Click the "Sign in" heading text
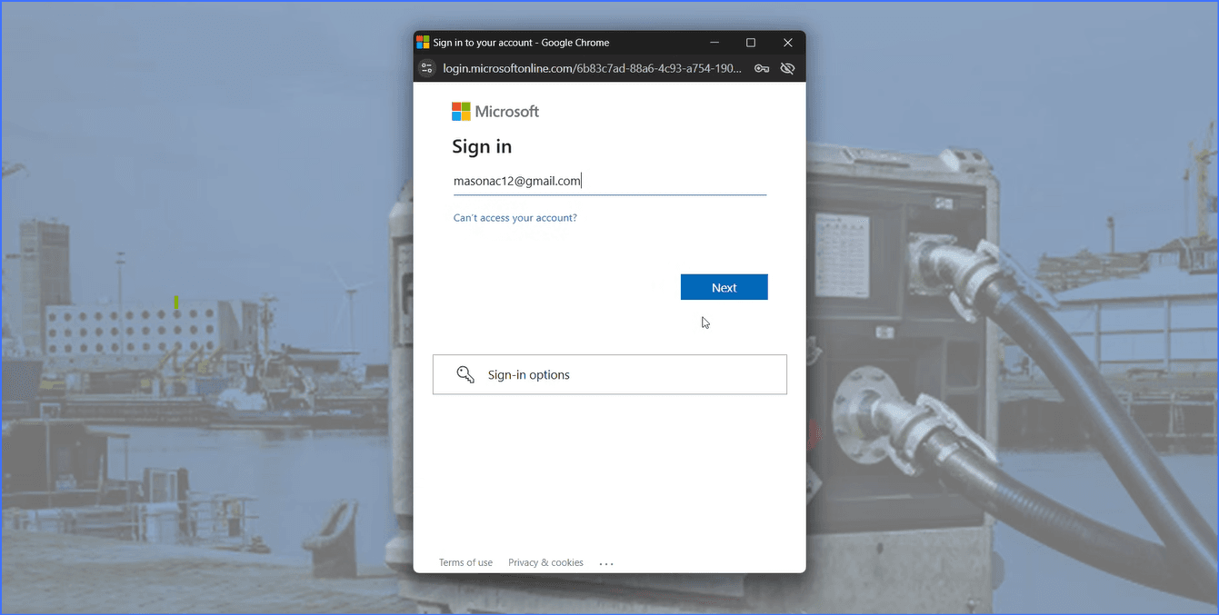Screen dimensions: 1219x615 (482, 147)
